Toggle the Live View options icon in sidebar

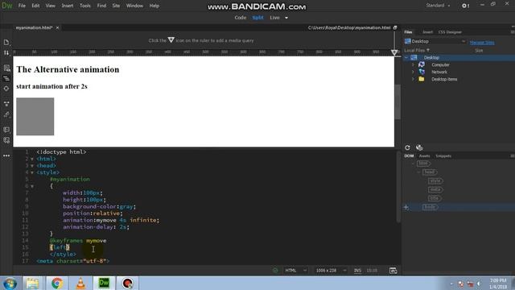pos(6,68)
